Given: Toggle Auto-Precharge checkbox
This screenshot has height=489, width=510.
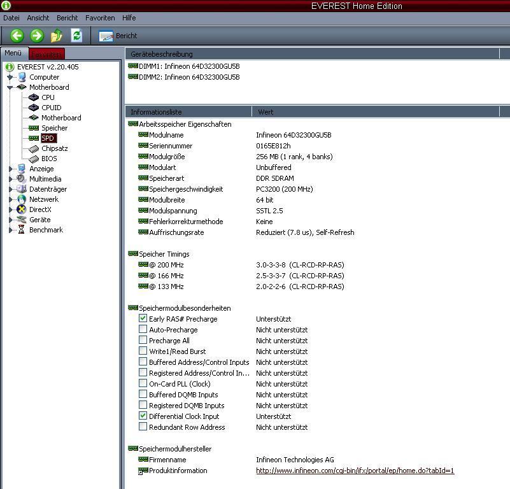Looking at the screenshot, I should pos(143,329).
